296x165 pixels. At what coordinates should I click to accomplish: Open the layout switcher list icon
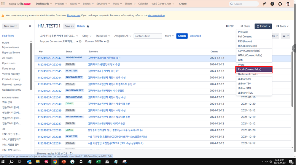pyautogui.click(x=285, y=36)
